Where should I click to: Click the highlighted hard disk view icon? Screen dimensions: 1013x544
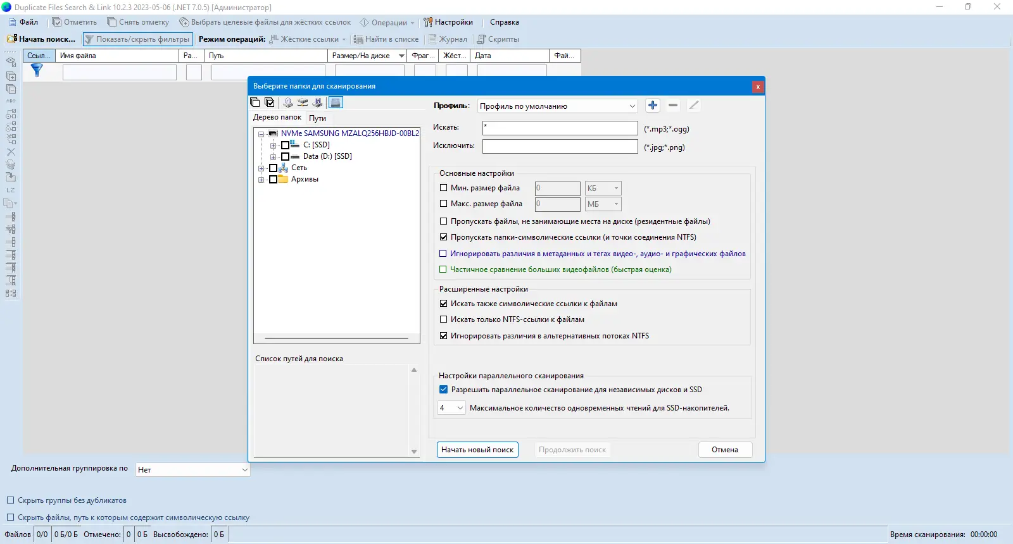(336, 102)
